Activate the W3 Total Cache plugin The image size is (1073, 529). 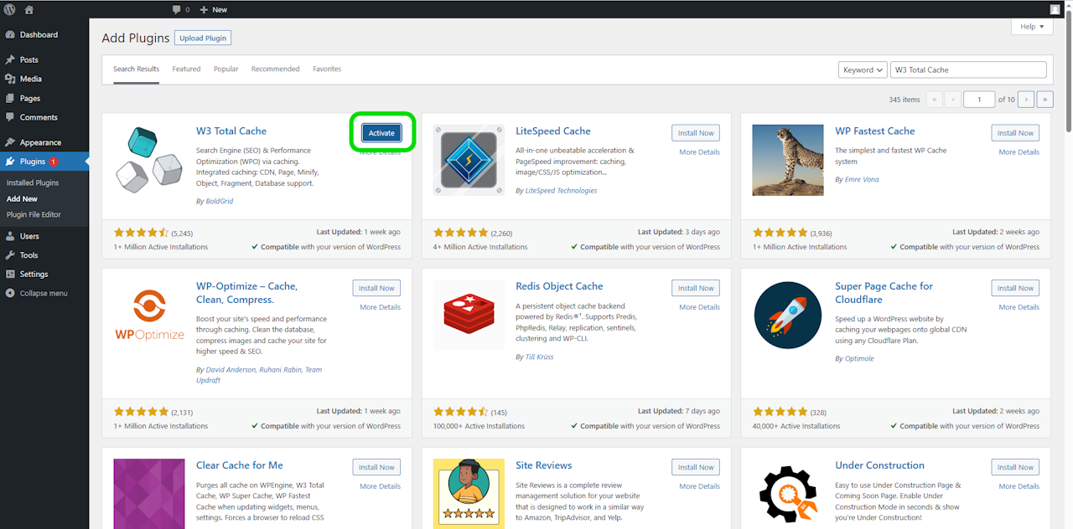[x=381, y=133]
